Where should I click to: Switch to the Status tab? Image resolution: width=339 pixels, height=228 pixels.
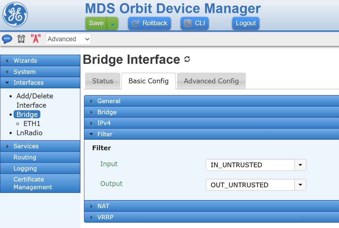pyautogui.click(x=103, y=81)
